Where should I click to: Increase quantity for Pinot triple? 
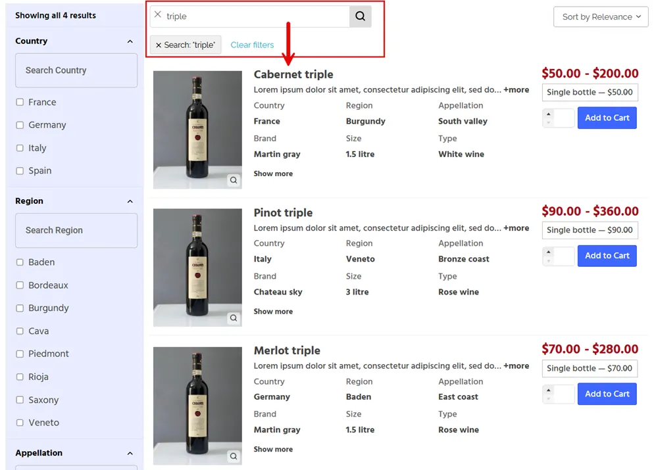pyautogui.click(x=549, y=252)
